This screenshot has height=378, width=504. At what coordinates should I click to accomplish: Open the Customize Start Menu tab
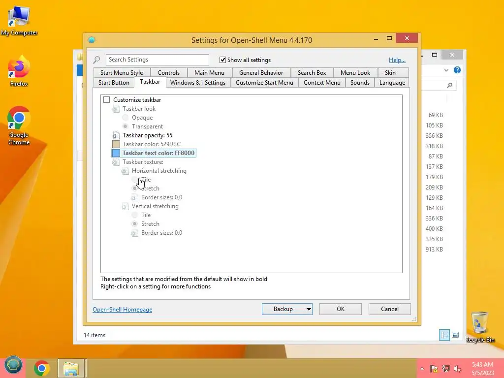[264, 83]
